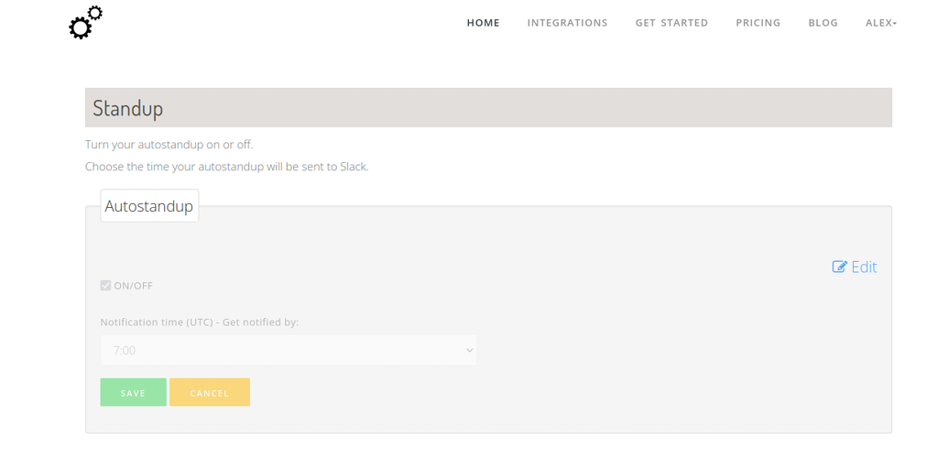Click the ON/OFF label text
Image resolution: width=938 pixels, height=469 pixels.
(x=134, y=286)
